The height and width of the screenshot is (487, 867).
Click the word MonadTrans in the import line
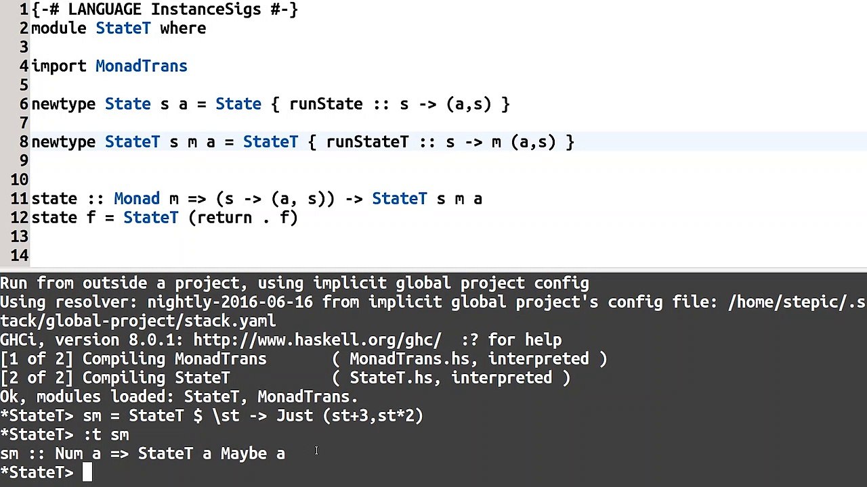(x=141, y=66)
